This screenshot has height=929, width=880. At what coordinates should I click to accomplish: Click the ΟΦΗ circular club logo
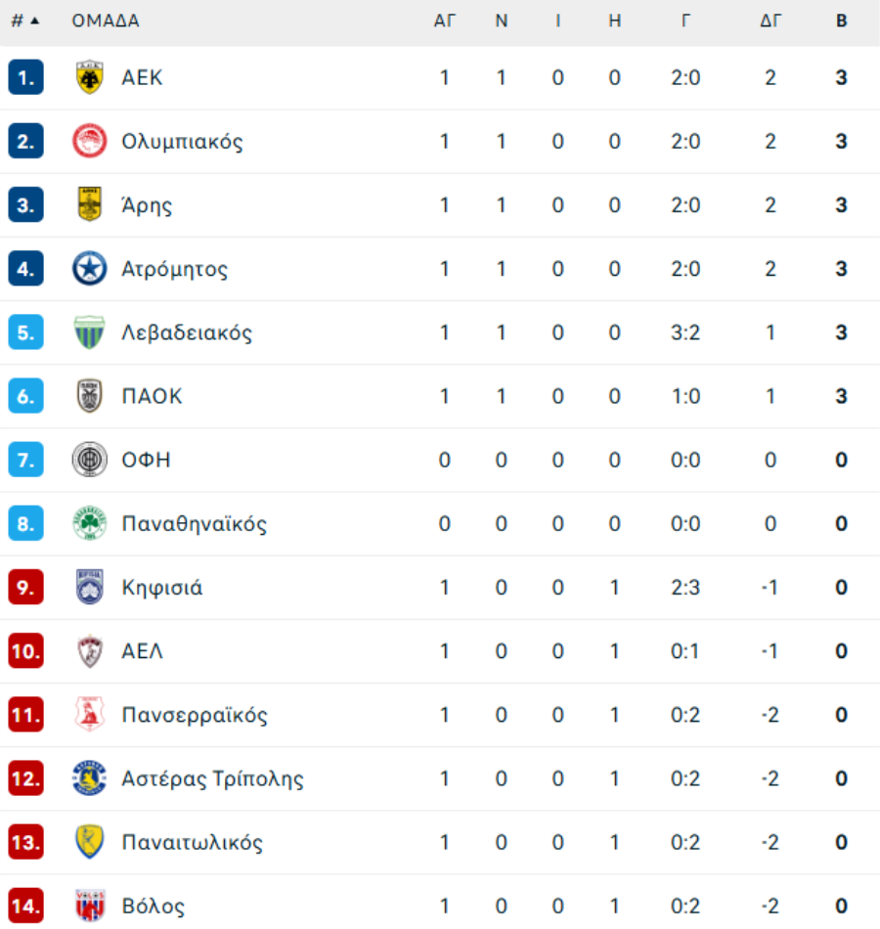click(90, 460)
